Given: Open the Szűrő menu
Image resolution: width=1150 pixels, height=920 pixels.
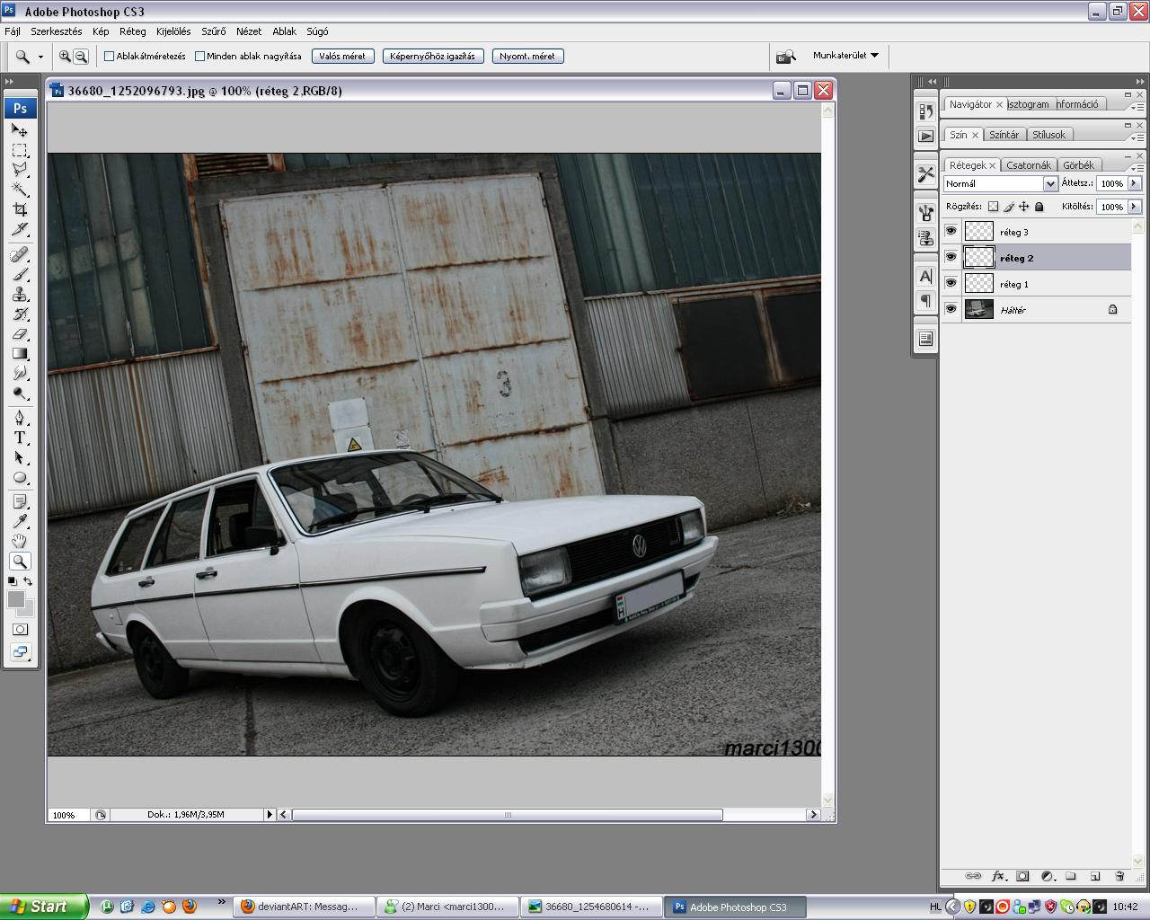Looking at the screenshot, I should pos(214,31).
